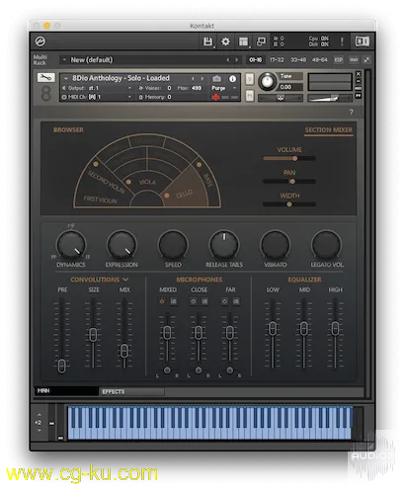405x490 pixels.
Task: Solo the instrument with S button
Action: pos(250,79)
